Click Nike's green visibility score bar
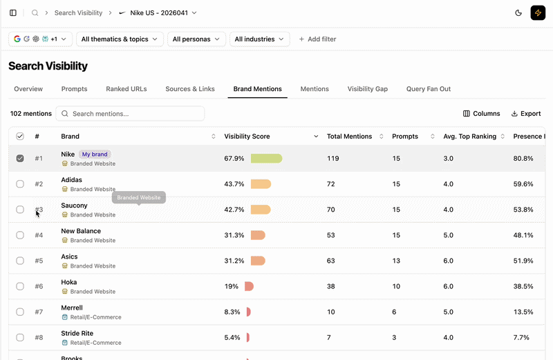 [x=266, y=159]
